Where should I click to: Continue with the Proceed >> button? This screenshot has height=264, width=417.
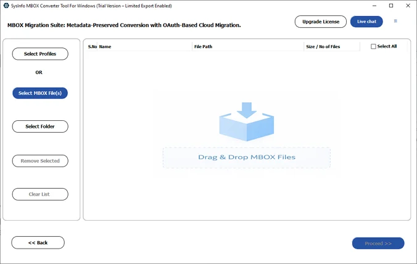pos(378,243)
